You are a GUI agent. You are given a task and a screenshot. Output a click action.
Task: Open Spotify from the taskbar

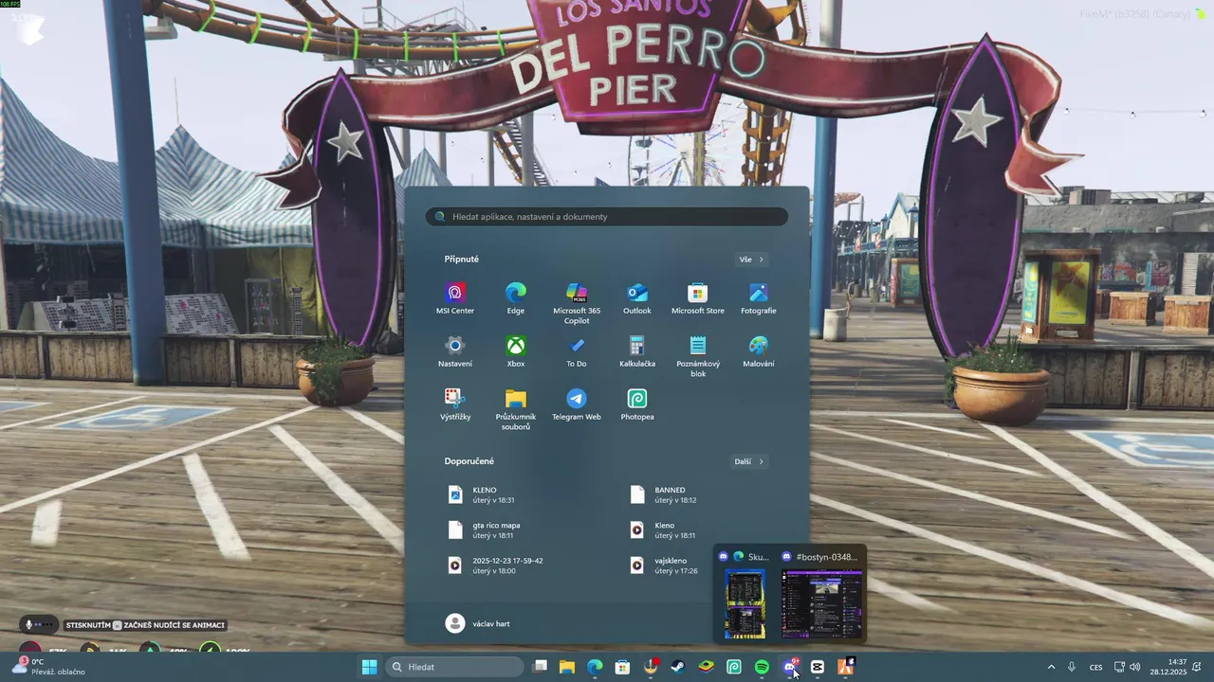(x=762, y=667)
